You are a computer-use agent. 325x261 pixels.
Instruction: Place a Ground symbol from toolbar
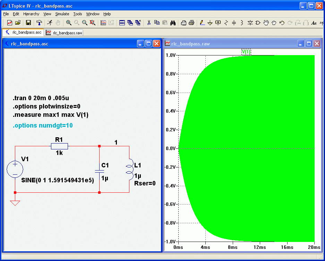[x=210, y=23]
